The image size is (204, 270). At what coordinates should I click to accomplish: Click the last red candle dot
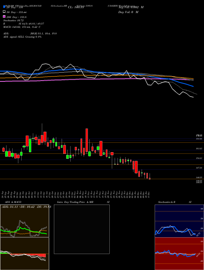[150, 179]
